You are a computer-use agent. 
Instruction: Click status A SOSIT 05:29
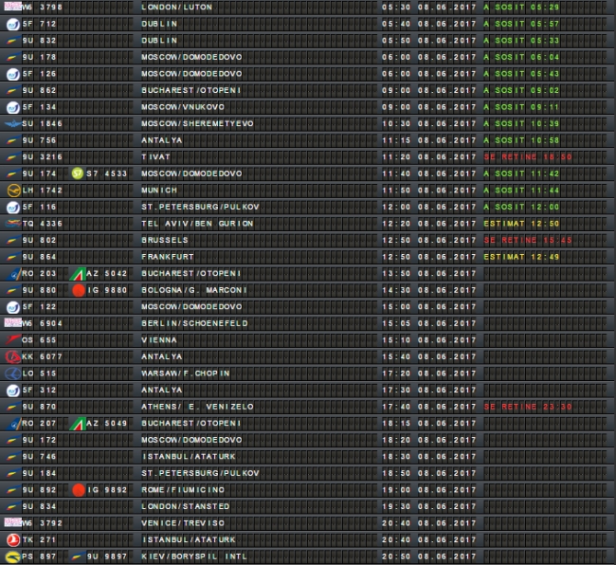click(x=521, y=7)
